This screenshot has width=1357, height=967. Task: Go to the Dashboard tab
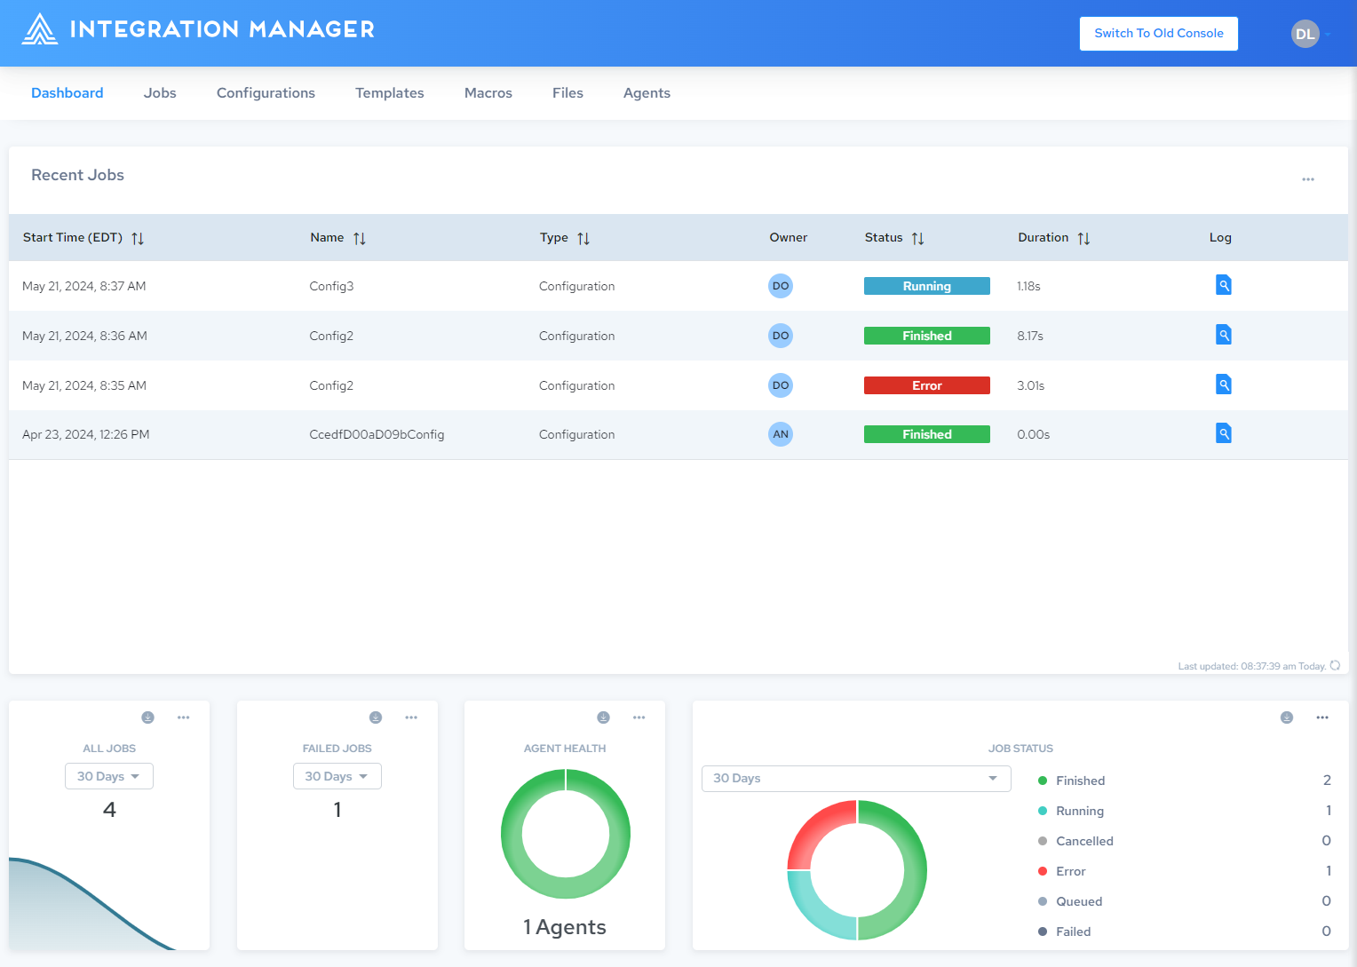click(67, 93)
